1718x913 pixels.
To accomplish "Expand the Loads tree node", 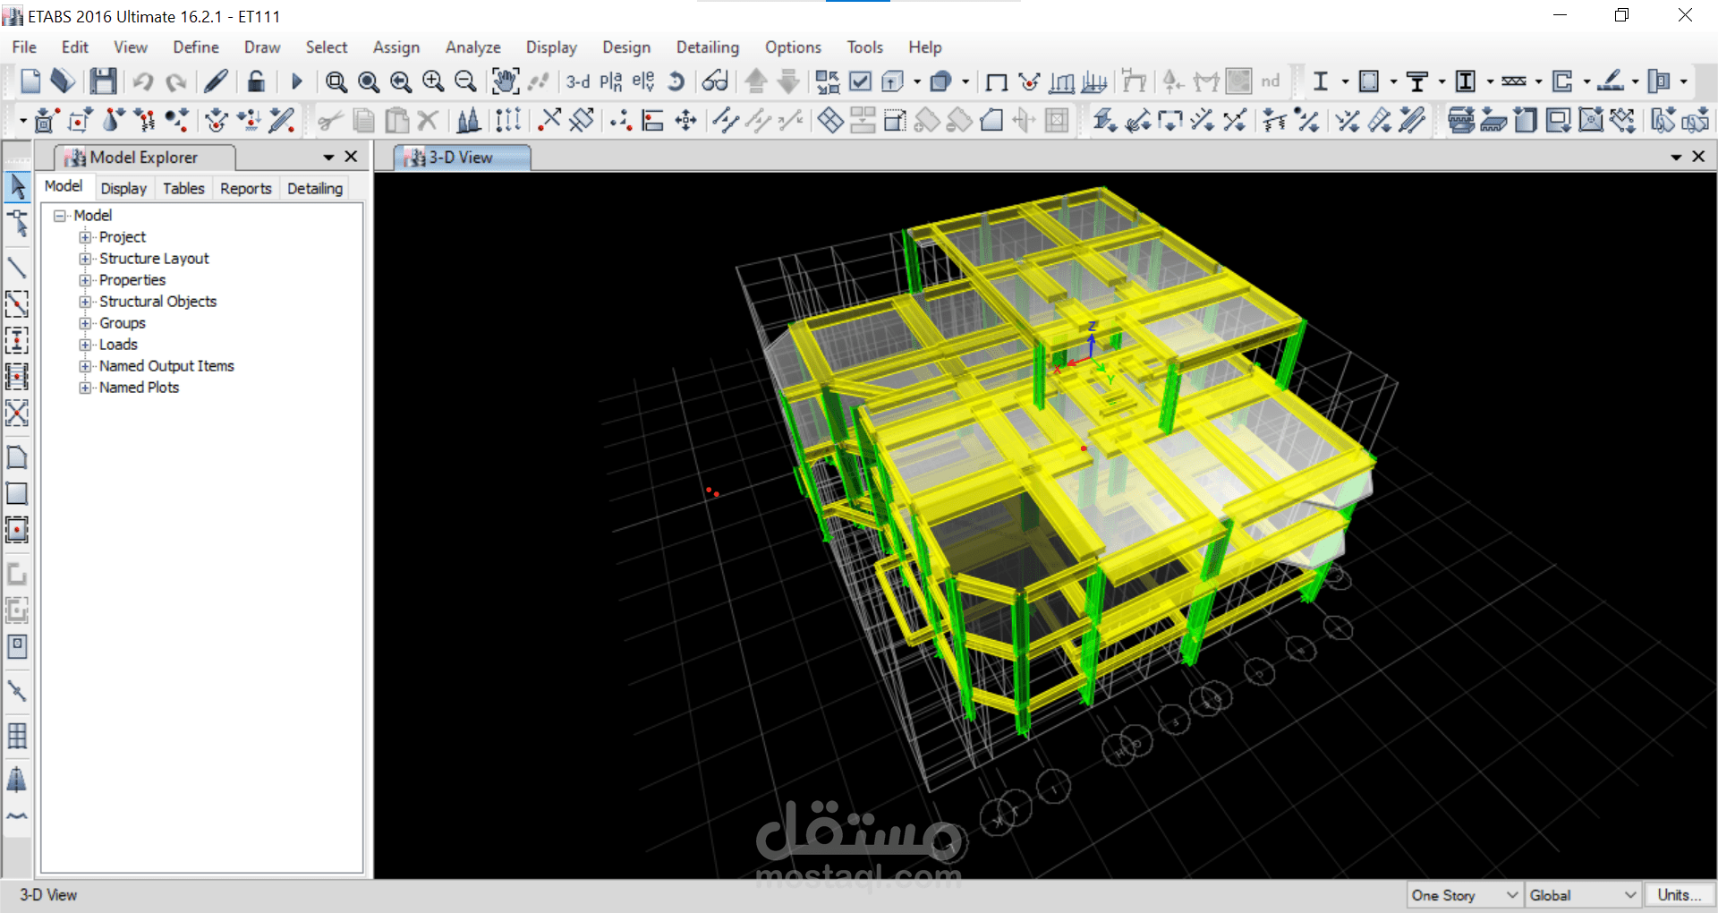I will (x=85, y=345).
